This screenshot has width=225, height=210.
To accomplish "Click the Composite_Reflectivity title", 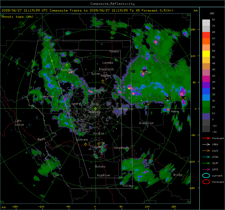I will pyautogui.click(x=112, y=4).
